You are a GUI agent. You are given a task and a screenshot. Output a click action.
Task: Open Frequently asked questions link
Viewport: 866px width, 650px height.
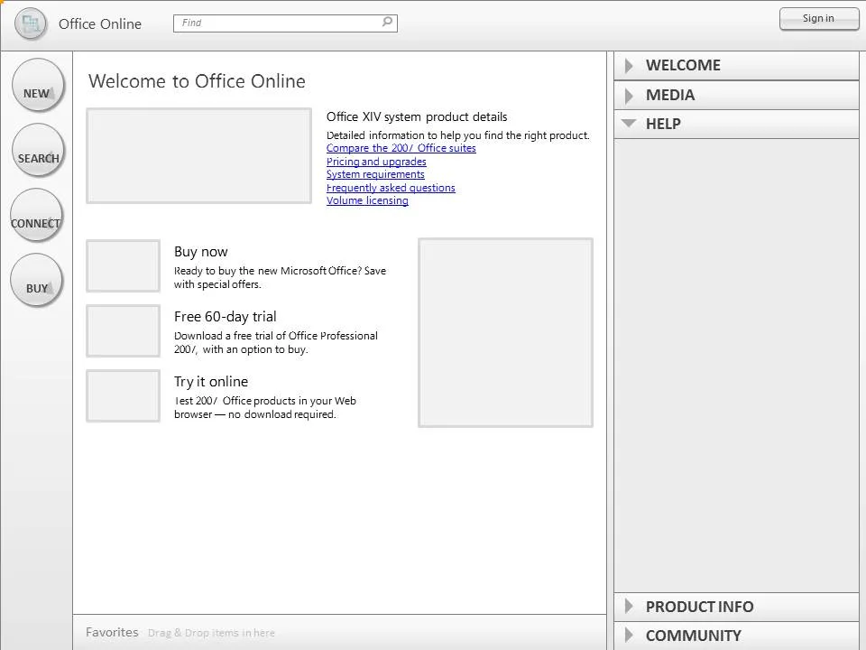[391, 188]
